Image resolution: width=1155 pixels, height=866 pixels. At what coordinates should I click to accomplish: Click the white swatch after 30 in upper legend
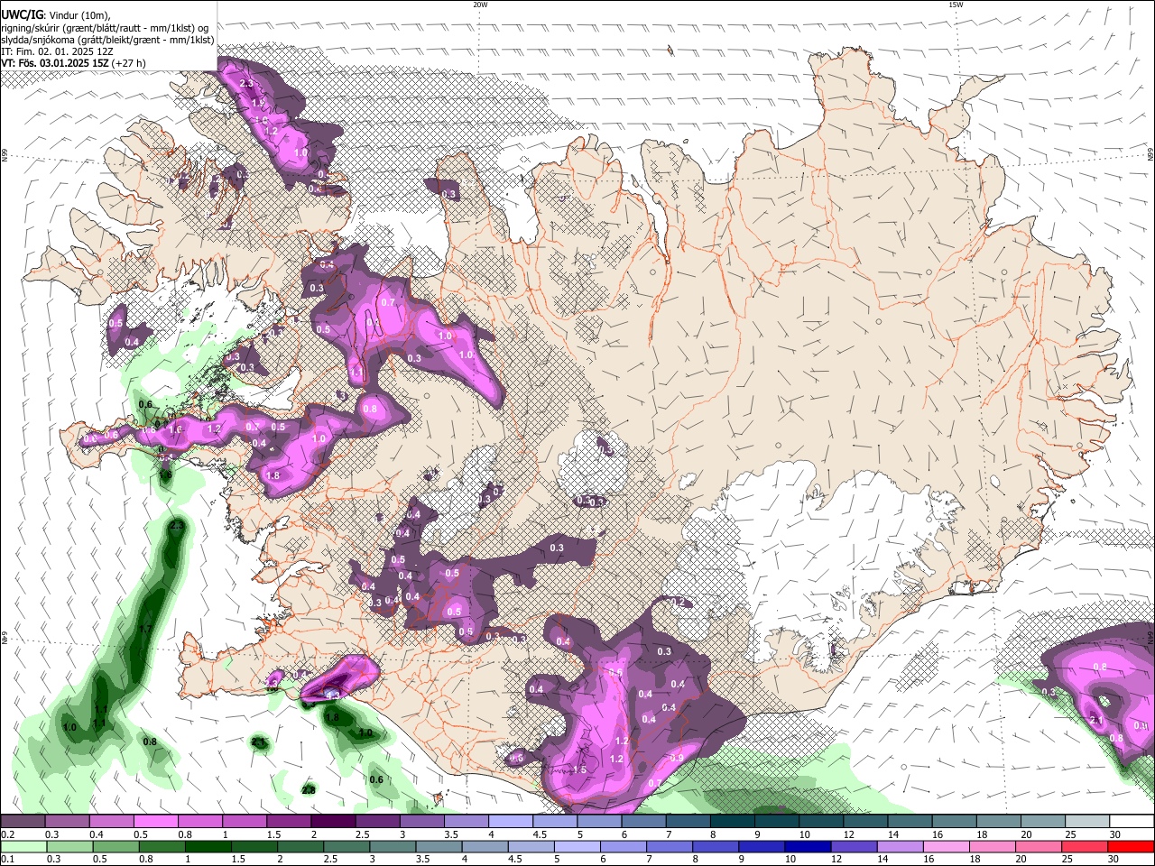pyautogui.click(x=1132, y=821)
